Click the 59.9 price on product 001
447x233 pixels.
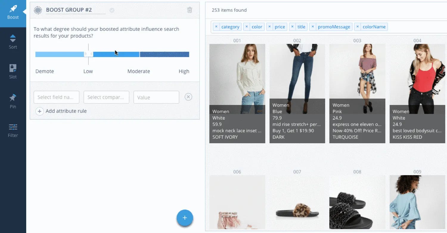217,124
